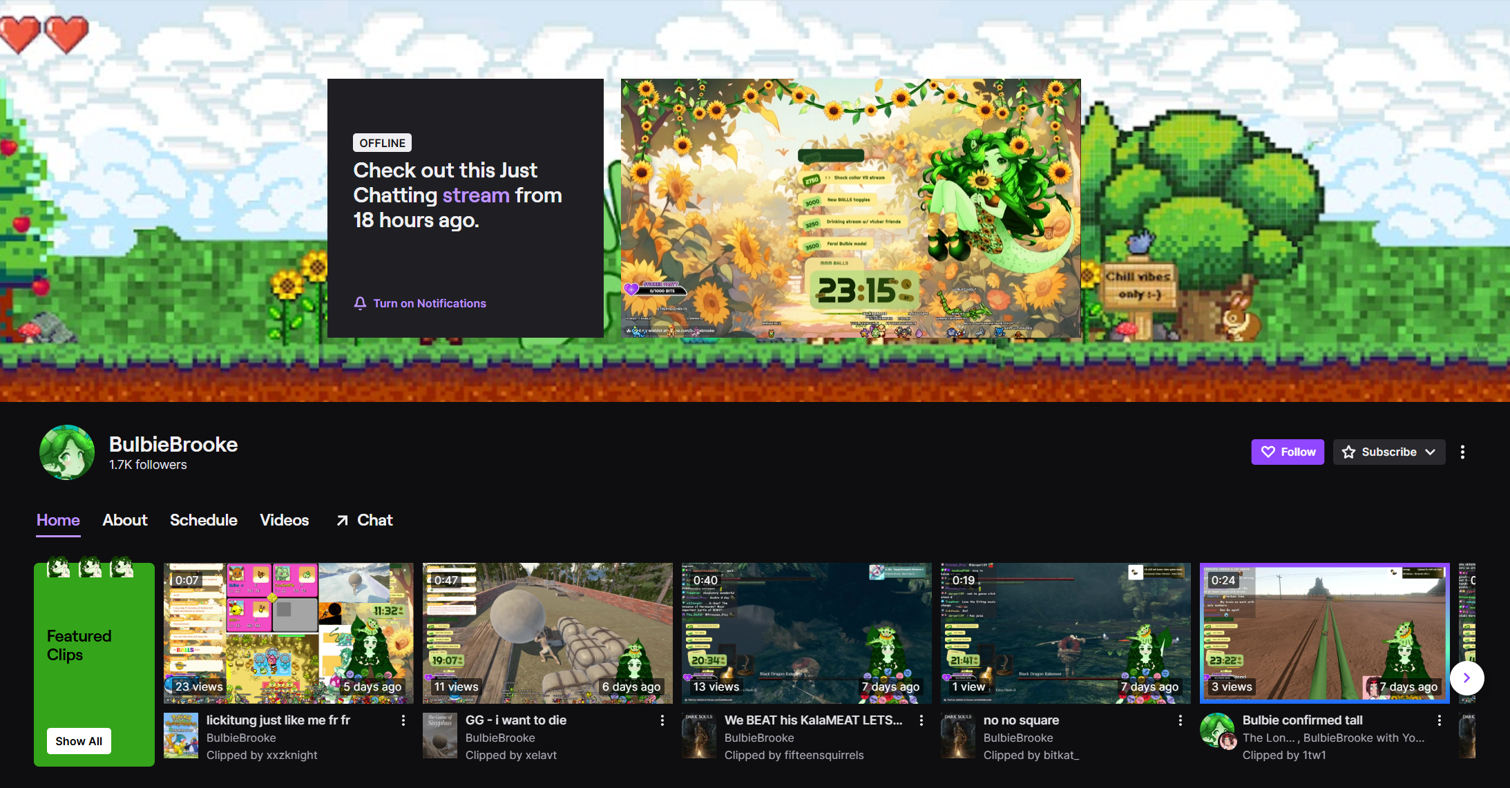This screenshot has height=788, width=1510.
Task: Advance the clips carousel with the right arrow
Action: [1466, 678]
